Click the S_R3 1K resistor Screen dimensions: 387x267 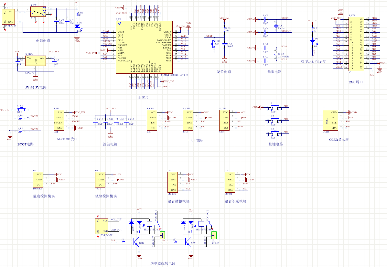(312, 30)
